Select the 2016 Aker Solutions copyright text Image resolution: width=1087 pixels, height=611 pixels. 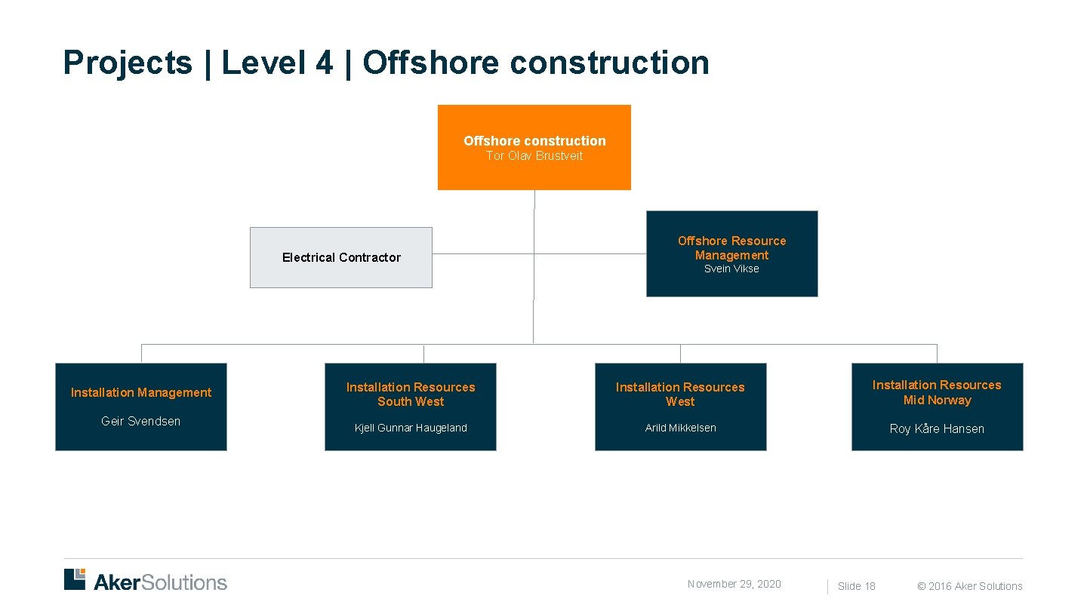(970, 585)
